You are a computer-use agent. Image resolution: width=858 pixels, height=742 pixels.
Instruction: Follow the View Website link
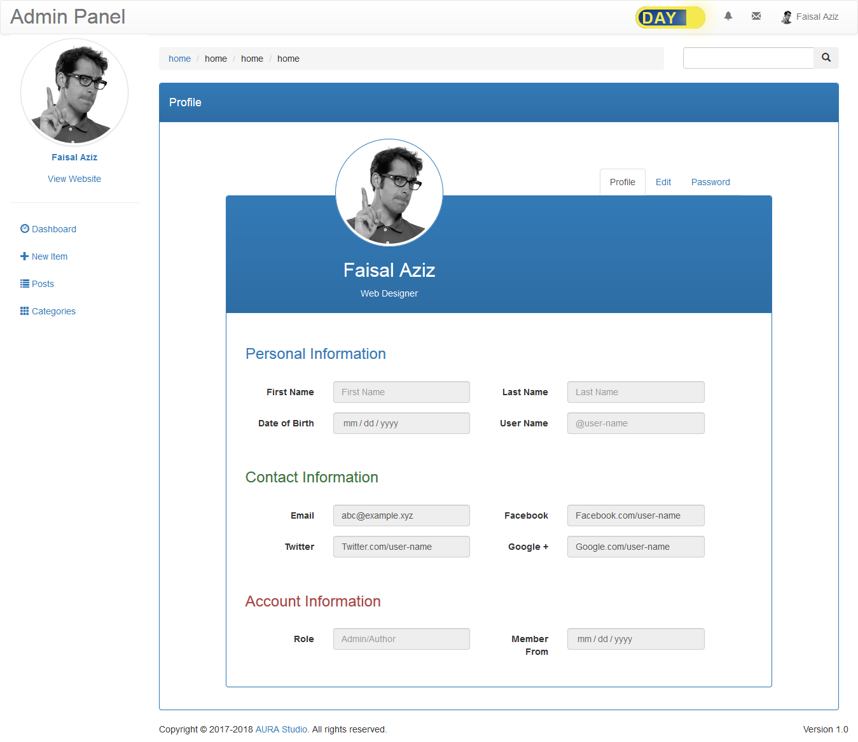[x=74, y=178]
